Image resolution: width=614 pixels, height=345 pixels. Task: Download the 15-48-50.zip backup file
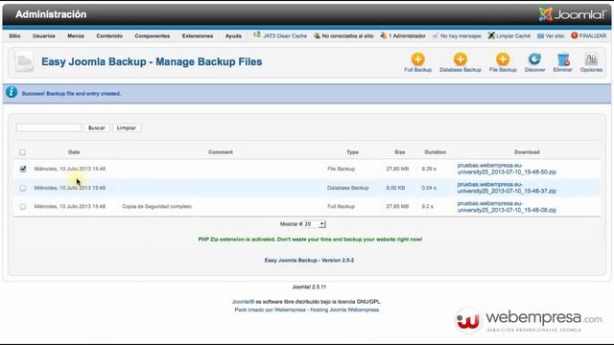click(x=507, y=169)
